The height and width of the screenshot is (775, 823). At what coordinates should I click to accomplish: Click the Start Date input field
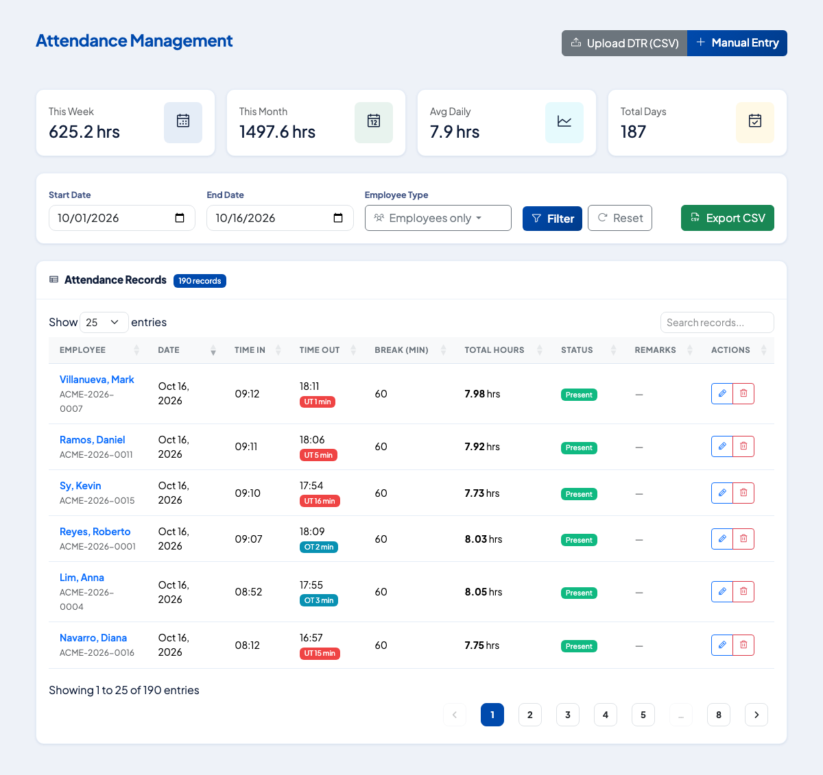[122, 218]
